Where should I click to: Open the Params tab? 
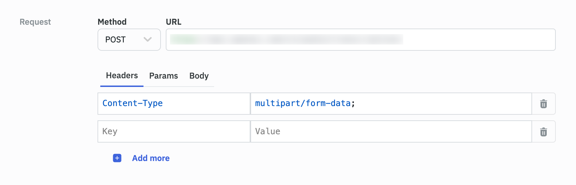tap(163, 76)
